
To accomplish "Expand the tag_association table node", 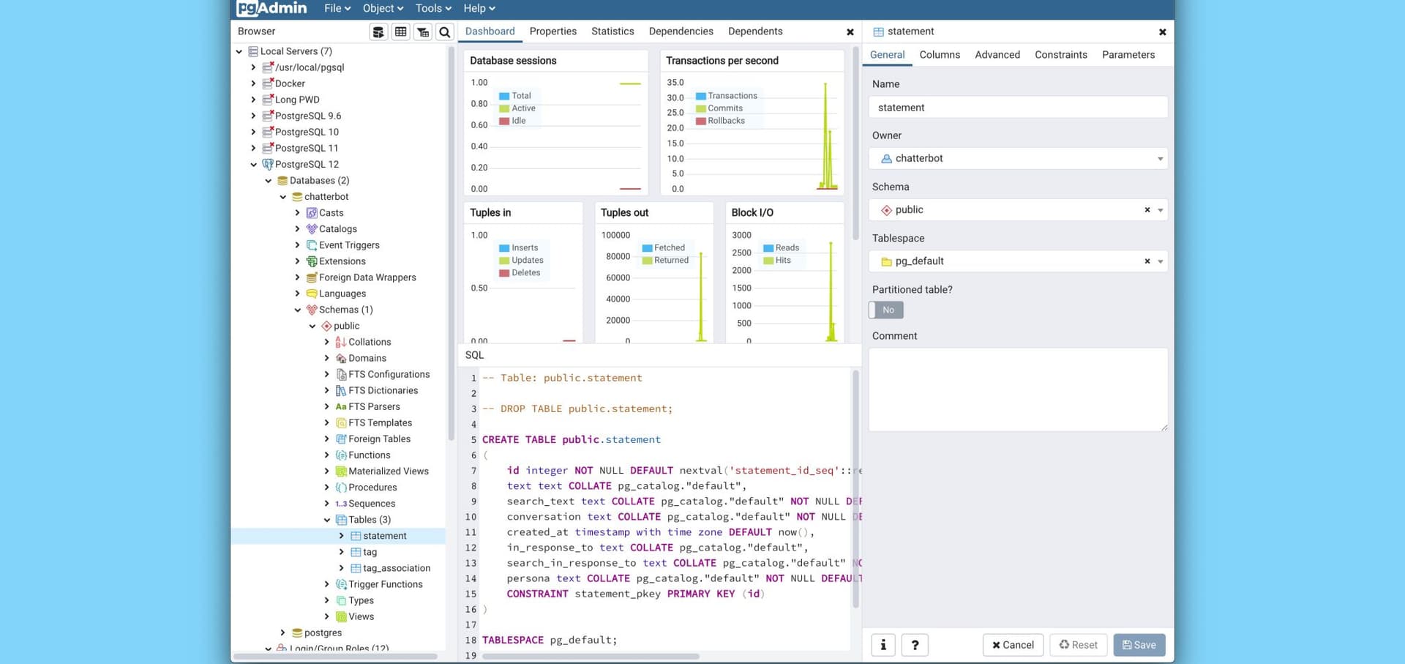I will pyautogui.click(x=342, y=568).
